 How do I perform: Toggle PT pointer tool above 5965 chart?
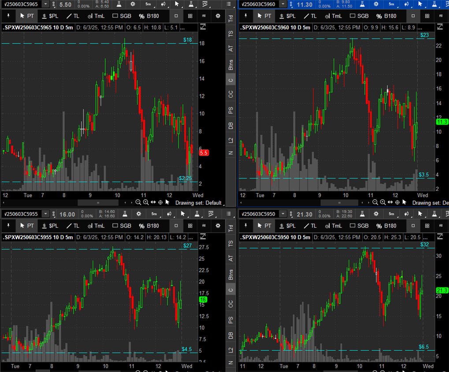click(x=27, y=16)
